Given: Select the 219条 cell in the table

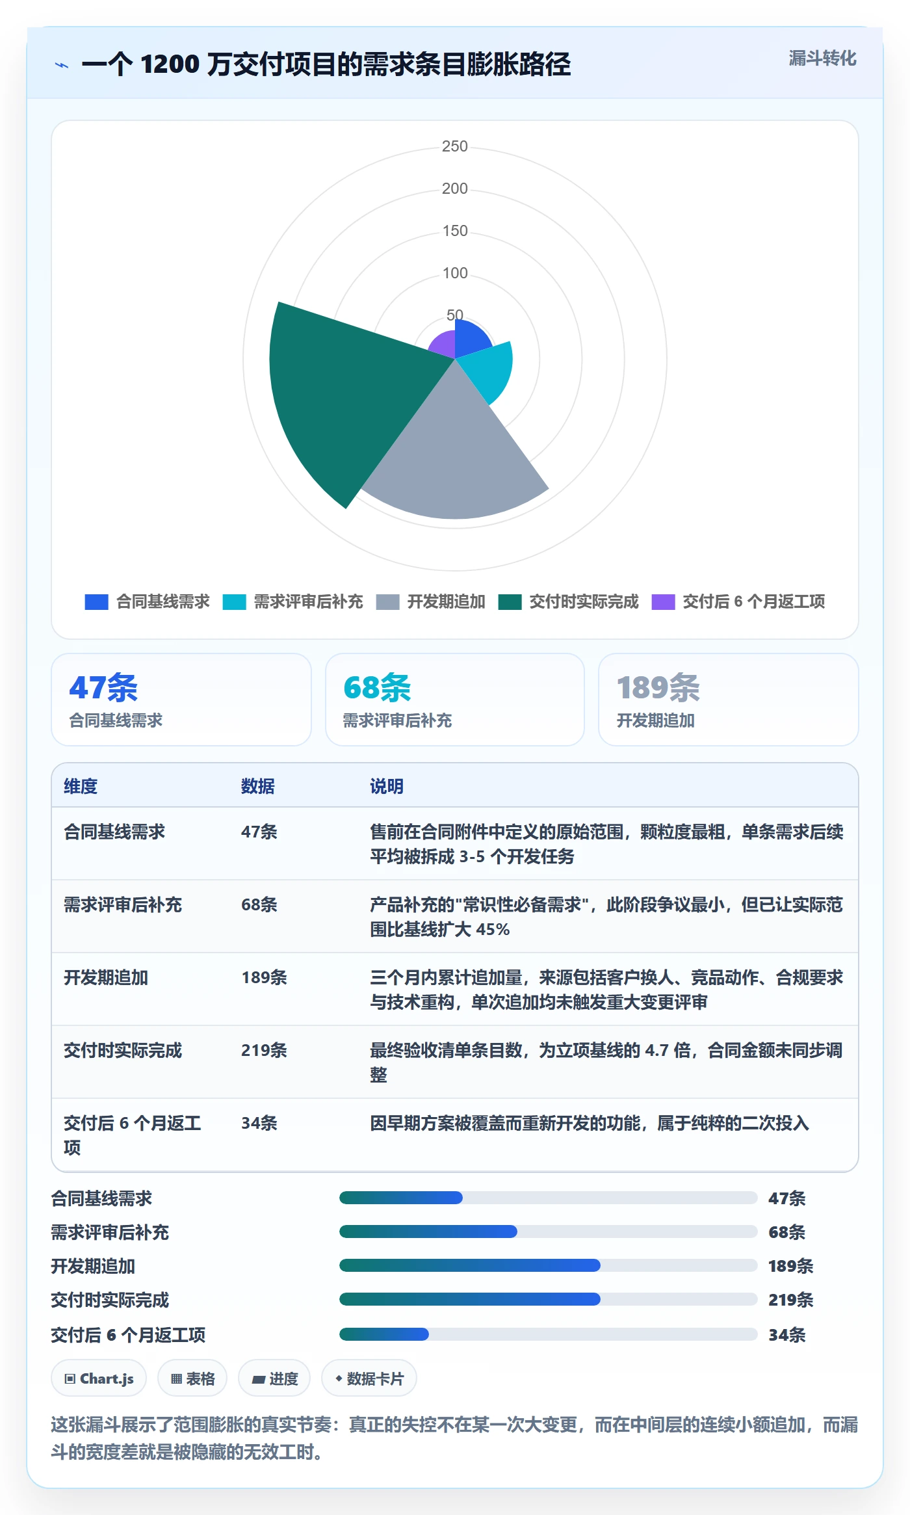Looking at the screenshot, I should 264,1050.
